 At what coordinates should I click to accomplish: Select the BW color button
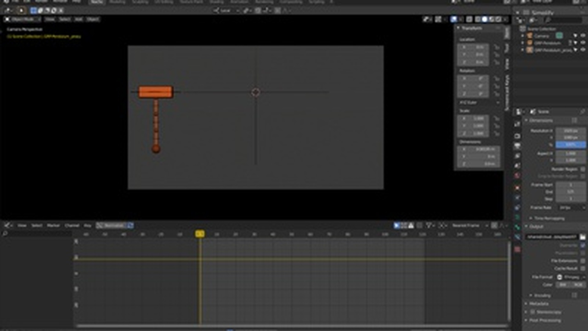click(x=563, y=285)
